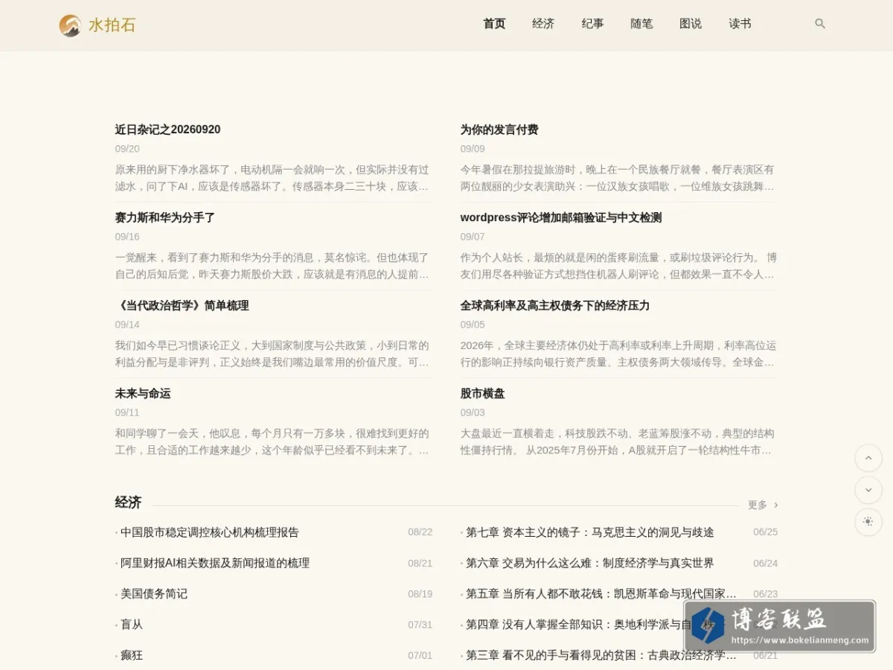893x670 pixels.
Task: Click the 09/14 post date
Action: [127, 325]
